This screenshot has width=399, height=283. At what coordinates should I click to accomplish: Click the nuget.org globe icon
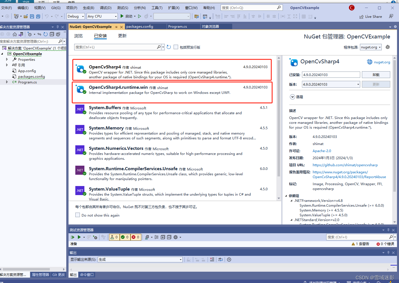[370, 62]
